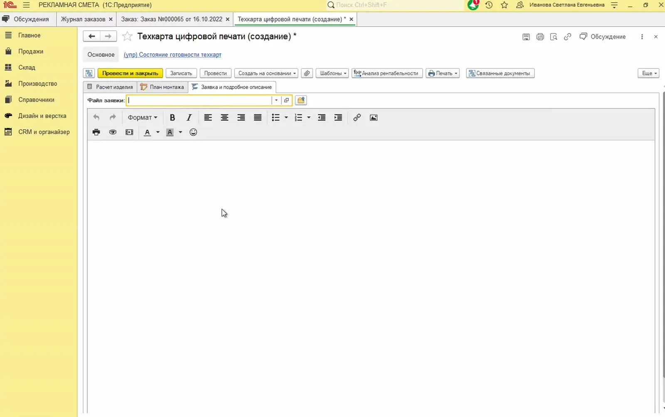Open the Формат dropdown
The height and width of the screenshot is (417, 665).
pyautogui.click(x=142, y=118)
